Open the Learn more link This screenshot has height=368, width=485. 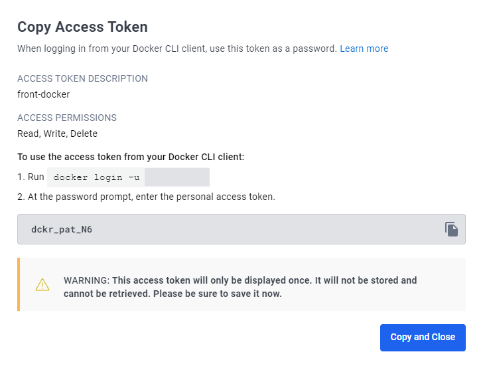click(364, 48)
